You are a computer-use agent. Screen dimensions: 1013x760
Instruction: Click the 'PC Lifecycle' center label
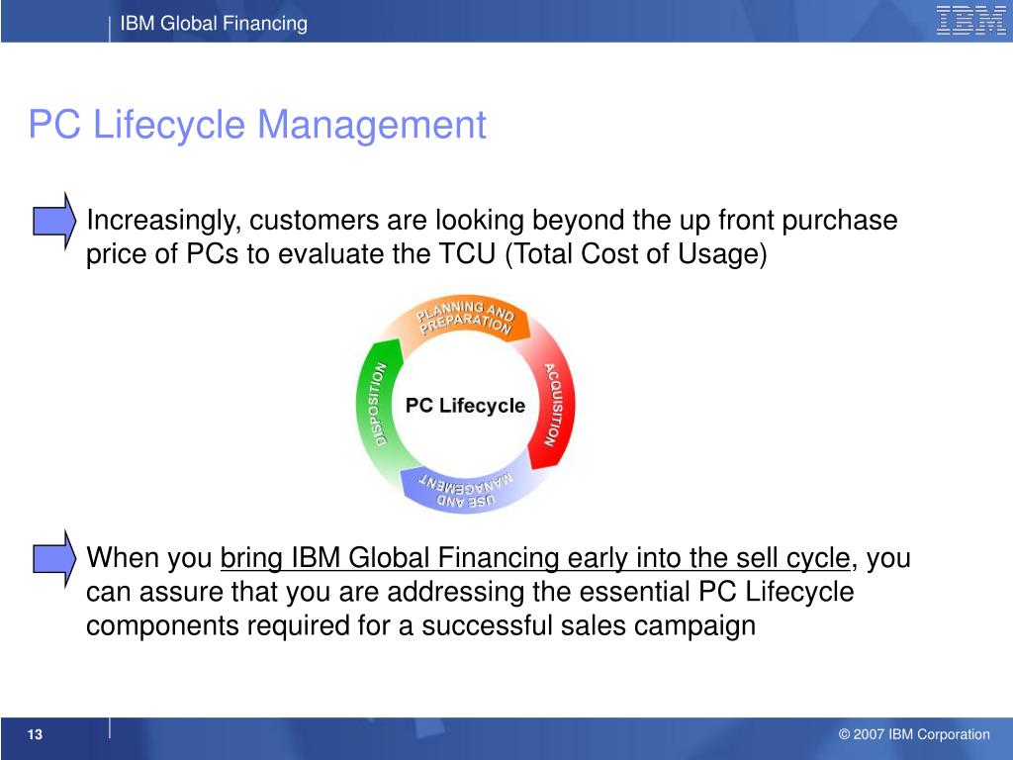tap(465, 405)
